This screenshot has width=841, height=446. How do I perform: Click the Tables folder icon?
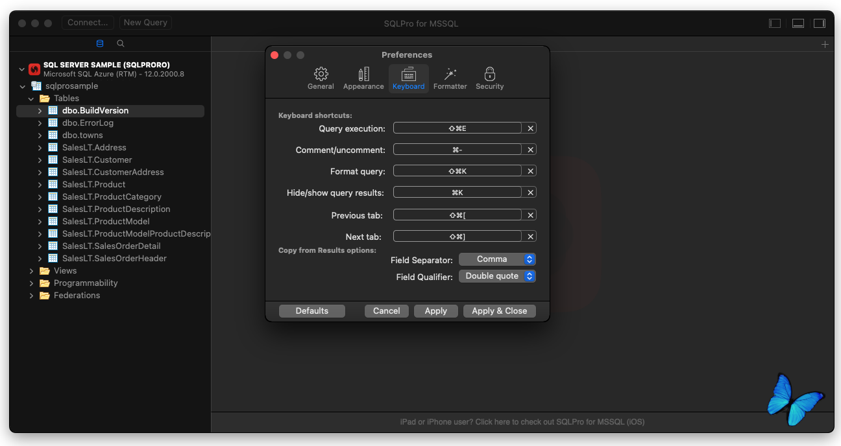45,99
